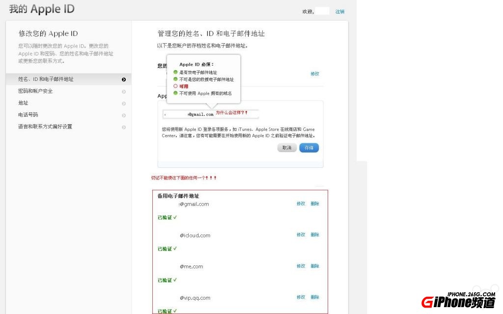
Task: Open the 注销 sign-out link at top right
Action: [339, 11]
